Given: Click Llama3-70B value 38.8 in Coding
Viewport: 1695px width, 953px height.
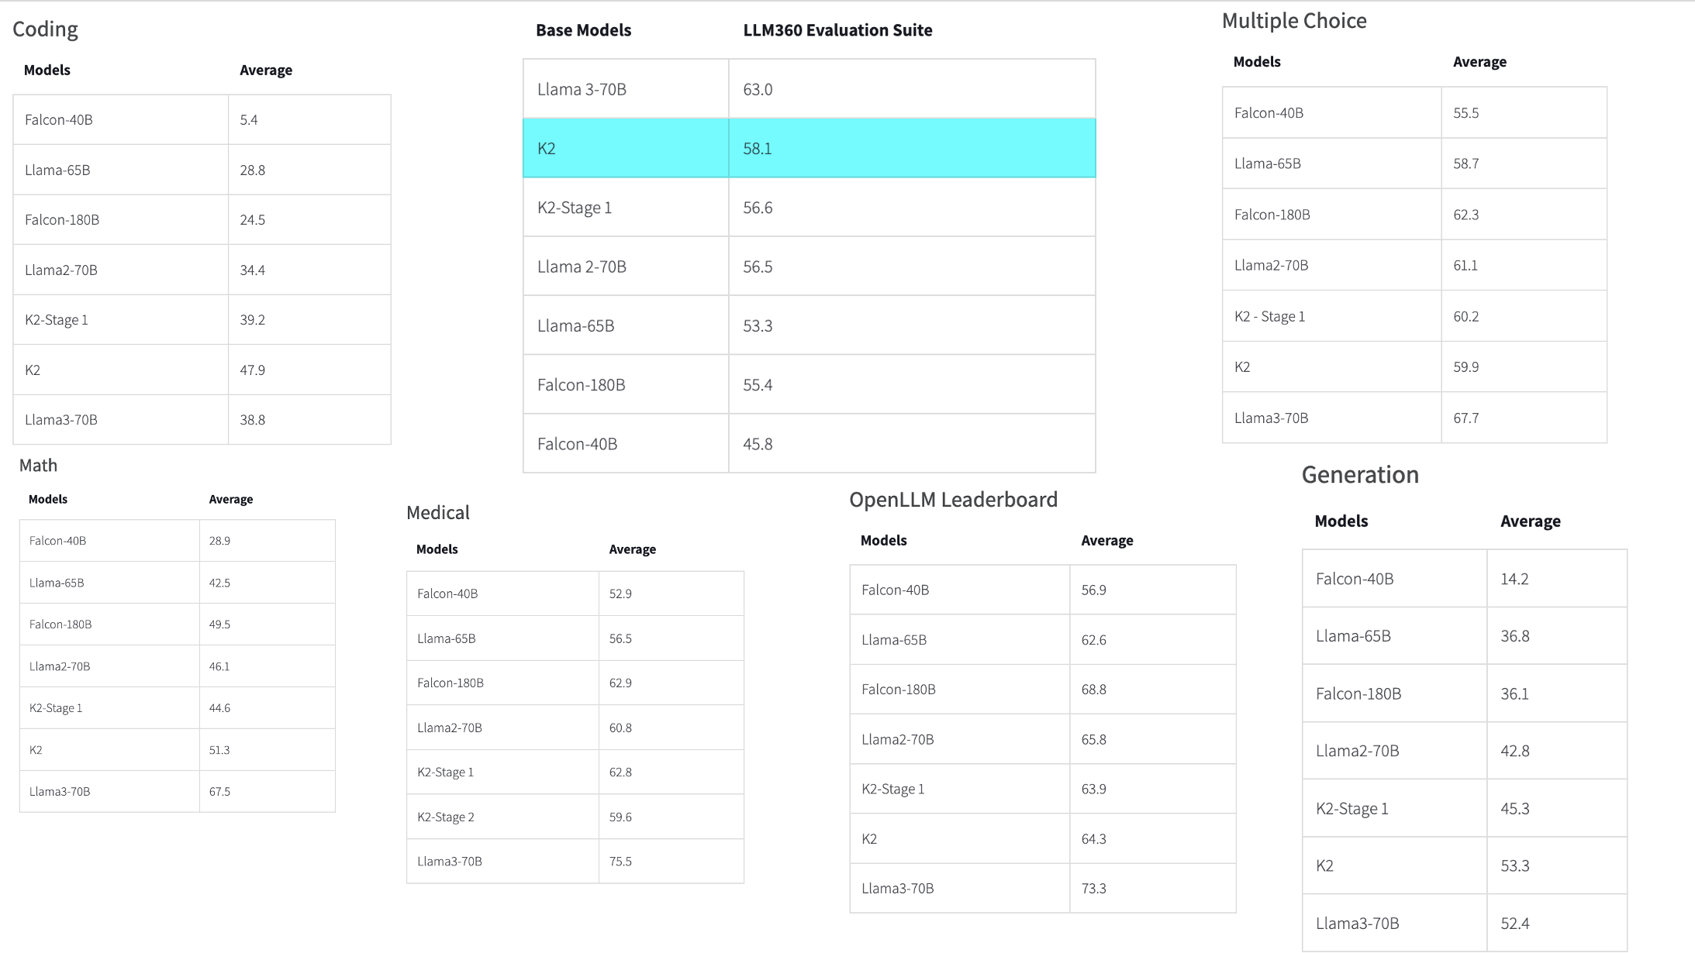Looking at the screenshot, I should [x=253, y=419].
